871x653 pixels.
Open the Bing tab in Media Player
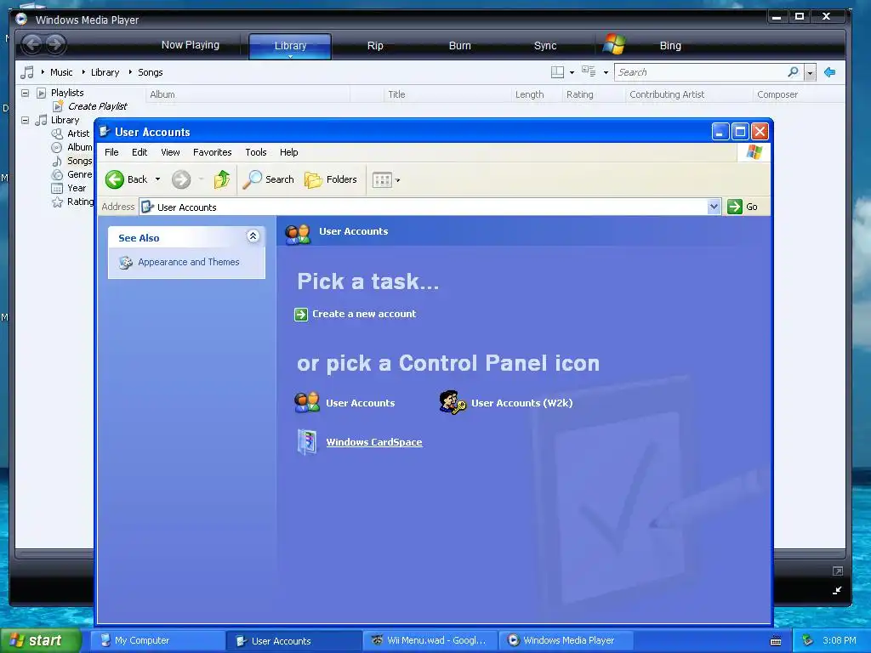pyautogui.click(x=670, y=46)
